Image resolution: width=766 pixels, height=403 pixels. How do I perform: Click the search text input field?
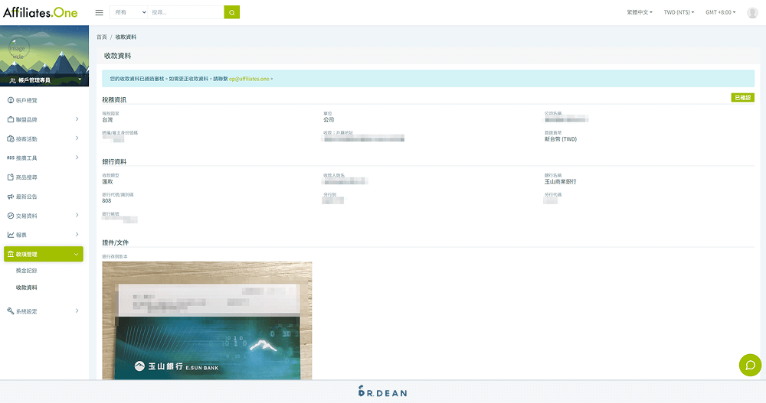tap(185, 13)
